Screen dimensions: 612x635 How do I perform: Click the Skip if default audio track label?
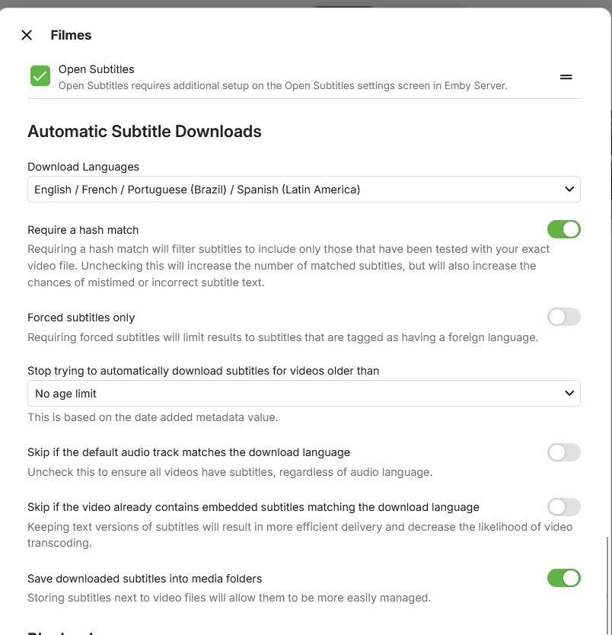click(189, 452)
